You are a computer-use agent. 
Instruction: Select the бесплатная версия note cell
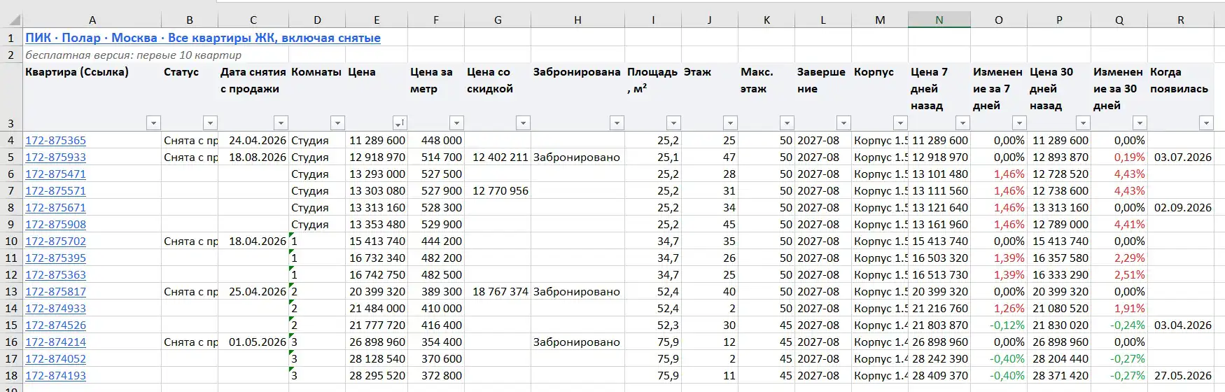pyautogui.click(x=133, y=55)
